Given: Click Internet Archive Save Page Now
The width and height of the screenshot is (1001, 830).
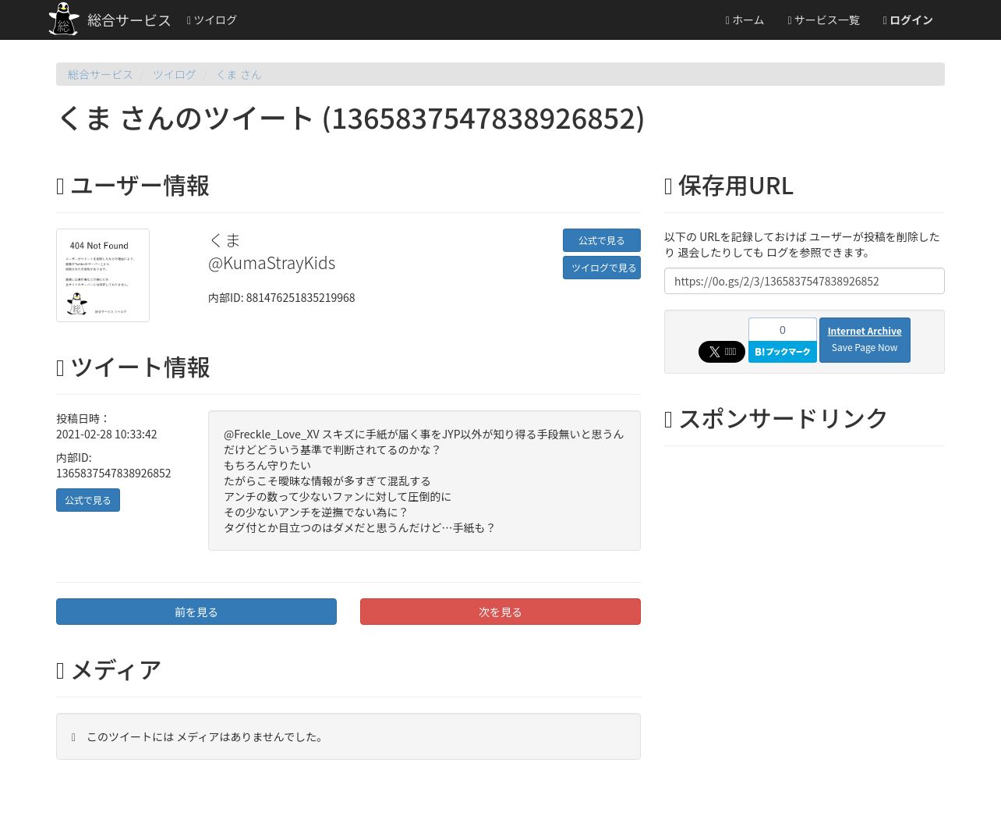Looking at the screenshot, I should point(865,340).
